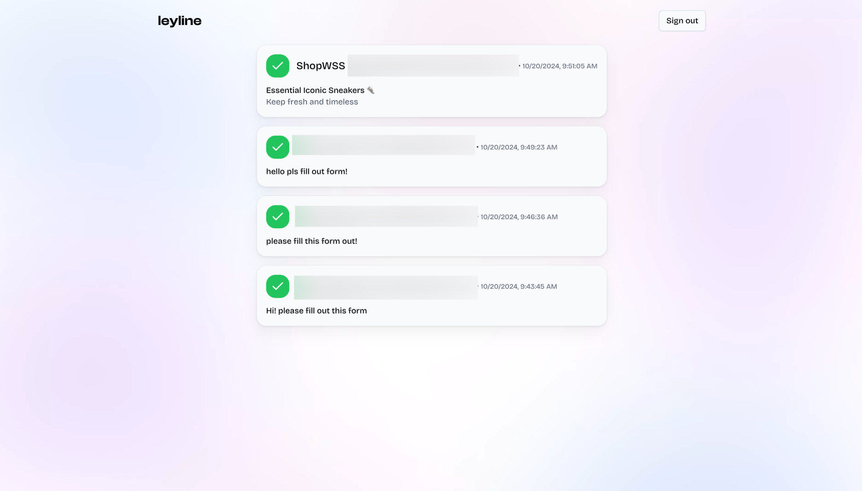Click the 9:49:23 AM timestamp

(x=518, y=147)
